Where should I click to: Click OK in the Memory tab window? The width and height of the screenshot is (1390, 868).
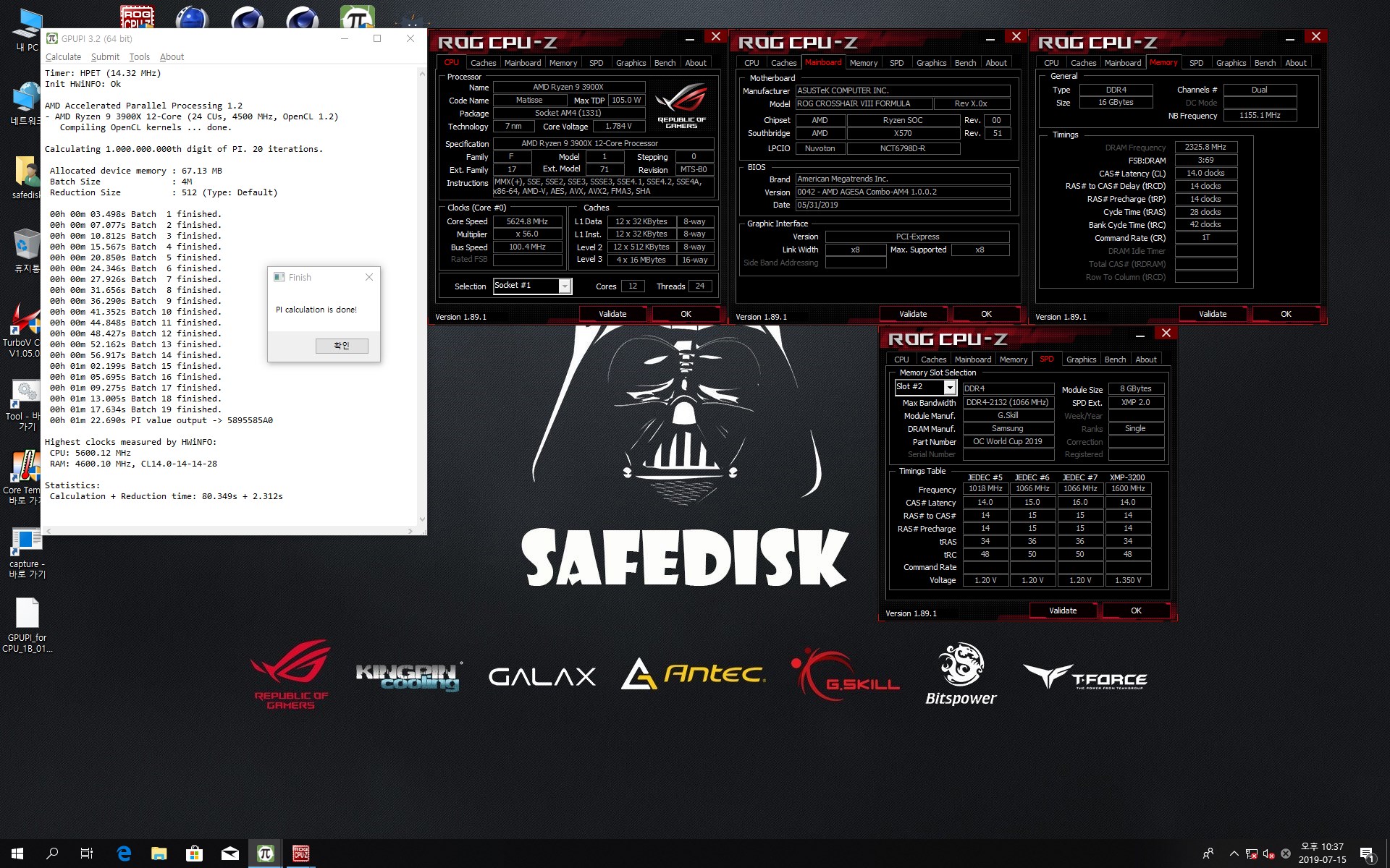tap(1286, 314)
